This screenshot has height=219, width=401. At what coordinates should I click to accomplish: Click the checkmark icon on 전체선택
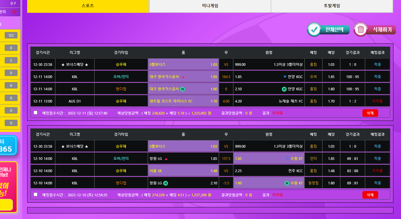click(314, 29)
